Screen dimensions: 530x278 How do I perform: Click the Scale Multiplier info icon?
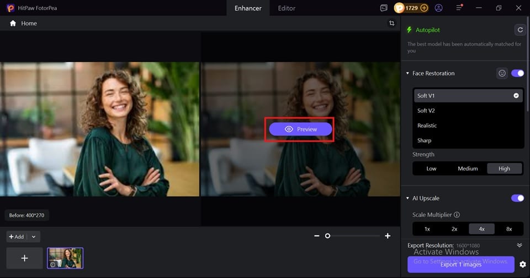coord(457,215)
